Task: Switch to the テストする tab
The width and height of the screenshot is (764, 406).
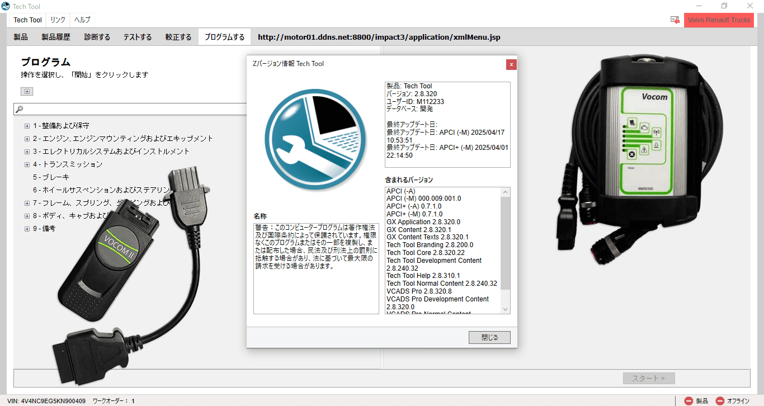Action: (x=138, y=37)
